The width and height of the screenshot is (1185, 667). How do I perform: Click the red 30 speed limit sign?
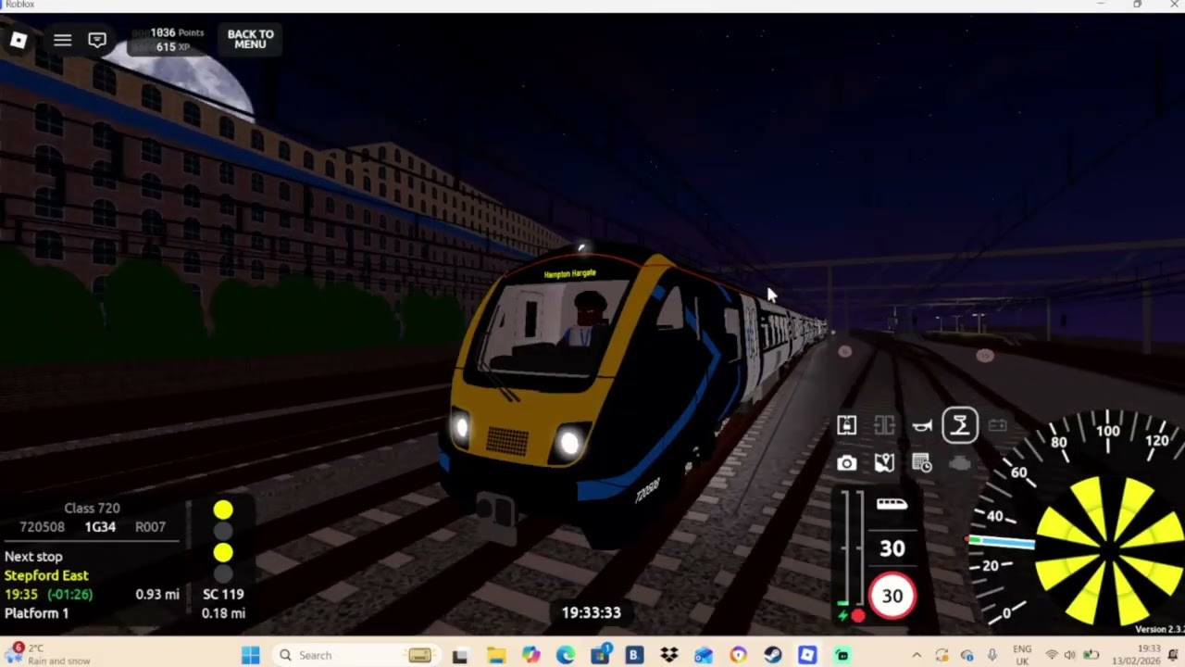[x=892, y=596]
